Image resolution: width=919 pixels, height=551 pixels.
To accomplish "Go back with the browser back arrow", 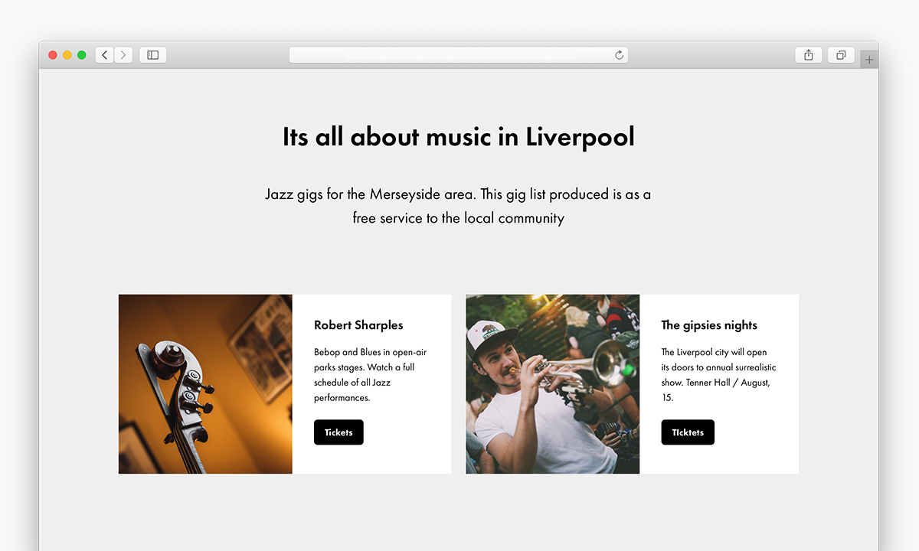I will coord(105,55).
